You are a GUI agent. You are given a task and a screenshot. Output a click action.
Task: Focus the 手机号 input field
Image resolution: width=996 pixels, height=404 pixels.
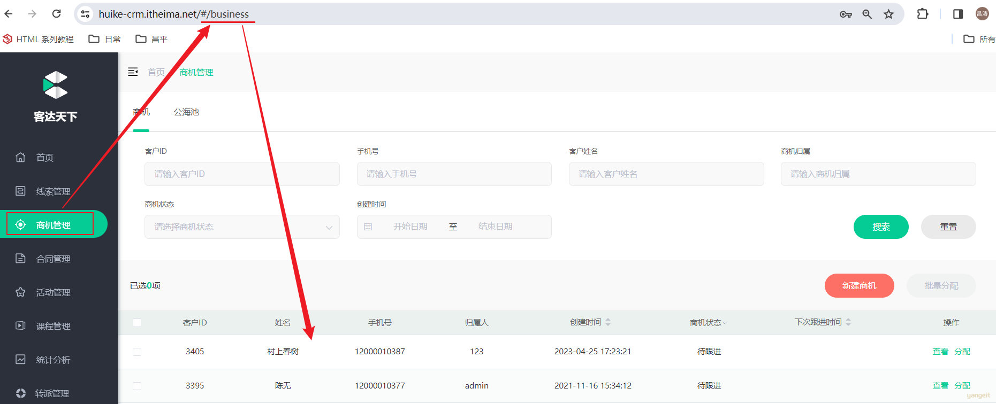tap(454, 174)
